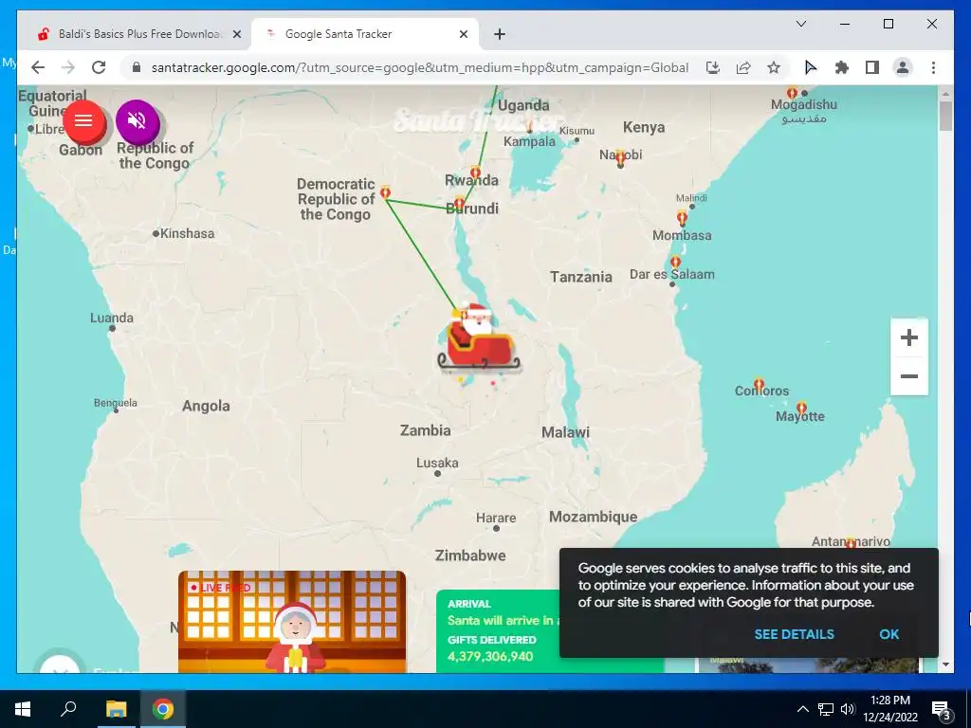The height and width of the screenshot is (728, 971).
Task: Reload the Santa Tracker page
Action: coord(99,67)
